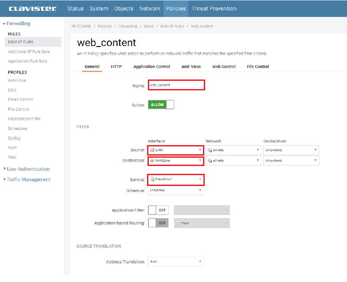The height and width of the screenshot is (282, 347).
Task: Click the WANZone icon in Destination interface
Action: point(152,161)
